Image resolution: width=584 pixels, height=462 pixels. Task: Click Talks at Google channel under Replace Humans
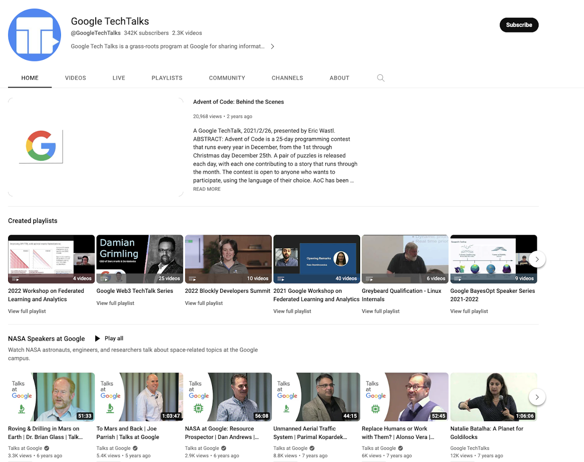pos(379,448)
